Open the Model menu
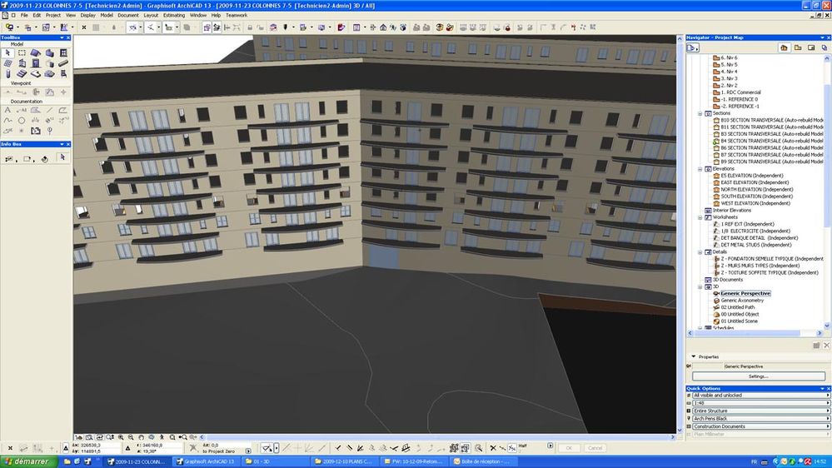Image resolution: width=832 pixels, height=468 pixels. [x=106, y=15]
